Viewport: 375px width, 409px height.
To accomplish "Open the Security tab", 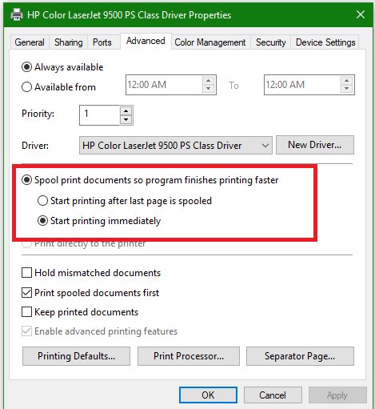I will [271, 42].
